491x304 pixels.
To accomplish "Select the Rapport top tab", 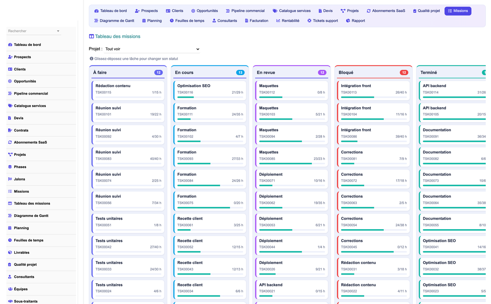I will (355, 20).
